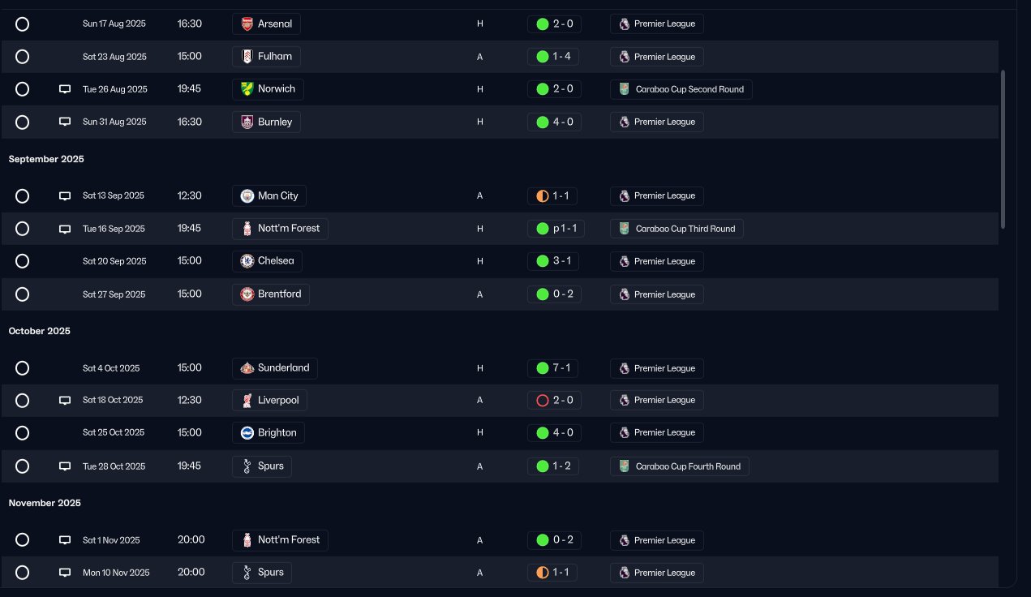The height and width of the screenshot is (597, 1031).
Task: Open the p1 - 1 Nott'm Forest result
Action: [556, 229]
